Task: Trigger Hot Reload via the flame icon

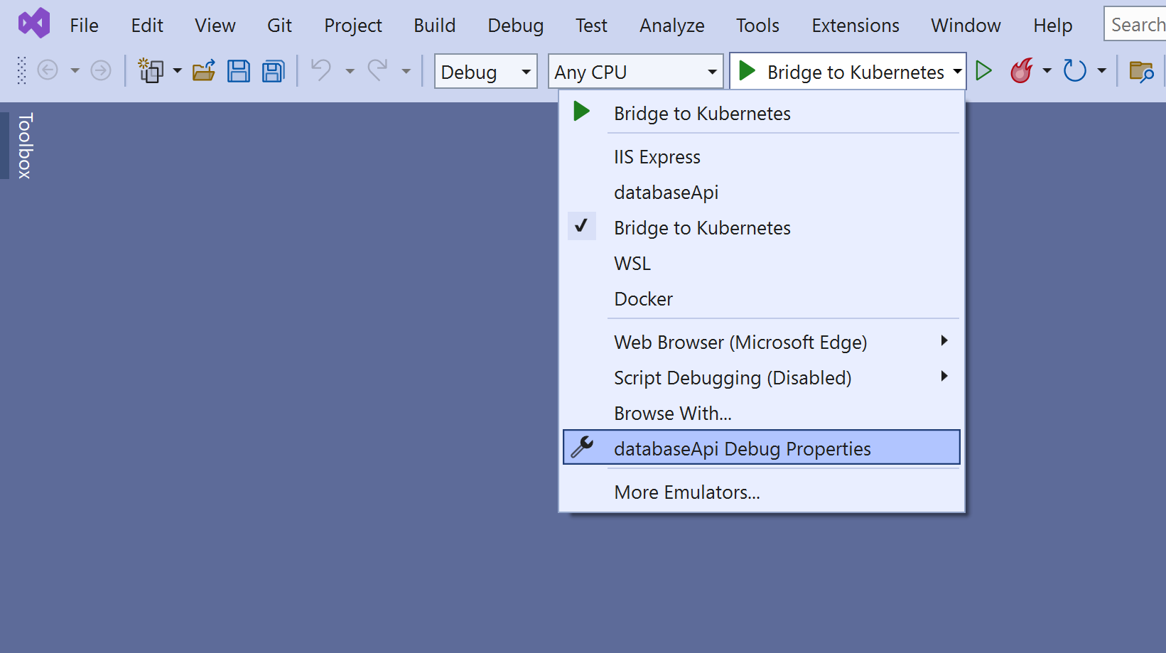Action: point(1021,71)
